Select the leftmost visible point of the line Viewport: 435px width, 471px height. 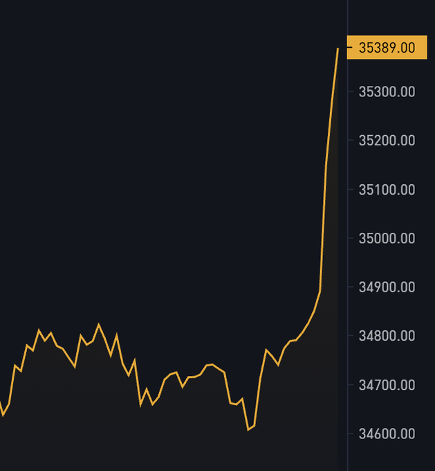tap(0, 402)
